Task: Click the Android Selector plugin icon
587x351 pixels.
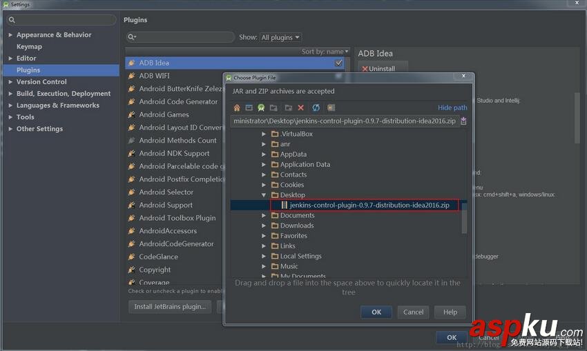Action: point(131,192)
